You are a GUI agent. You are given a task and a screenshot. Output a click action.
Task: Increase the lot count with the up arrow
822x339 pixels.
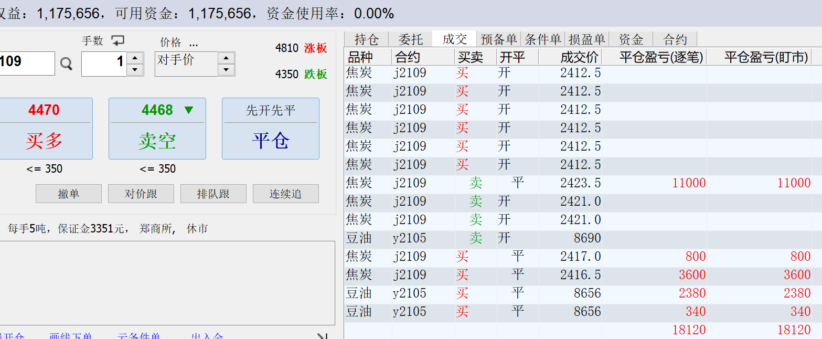click(135, 58)
